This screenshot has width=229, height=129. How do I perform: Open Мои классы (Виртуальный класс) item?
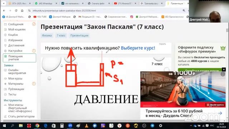pos(20,108)
